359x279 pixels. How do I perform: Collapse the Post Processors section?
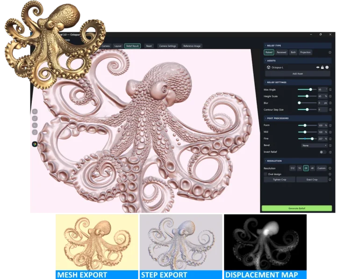tap(266, 118)
